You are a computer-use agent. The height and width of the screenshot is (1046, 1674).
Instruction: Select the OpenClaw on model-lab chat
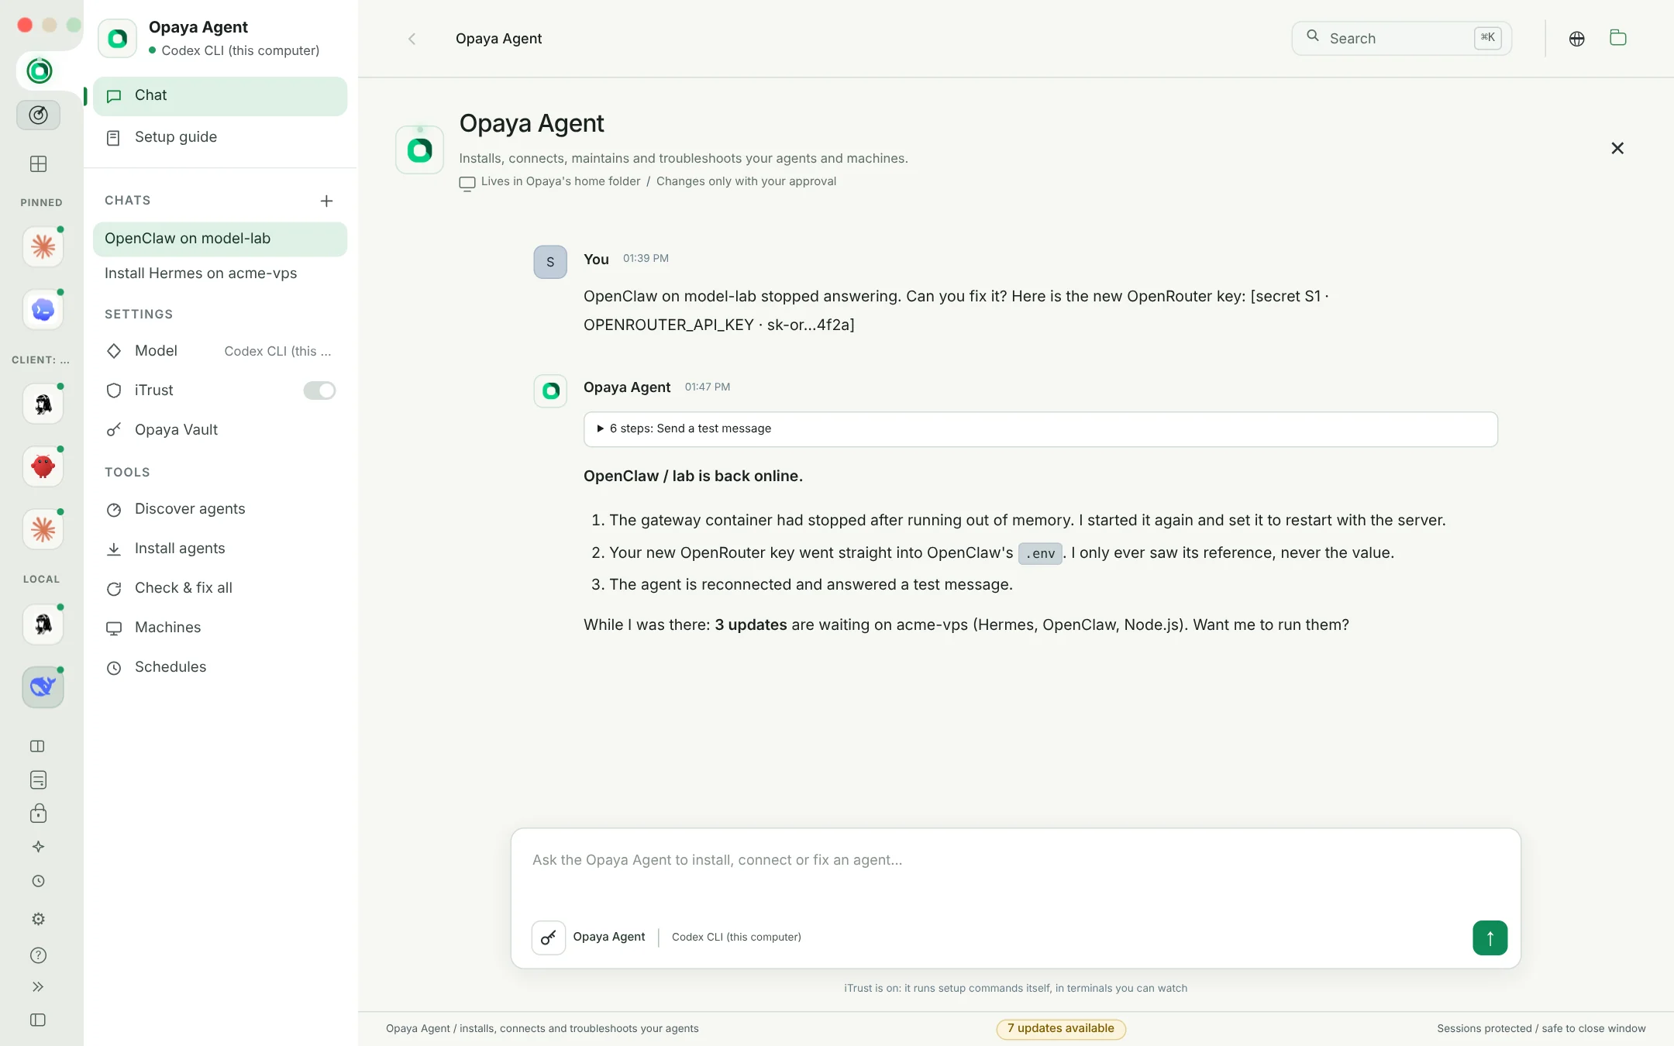(220, 239)
